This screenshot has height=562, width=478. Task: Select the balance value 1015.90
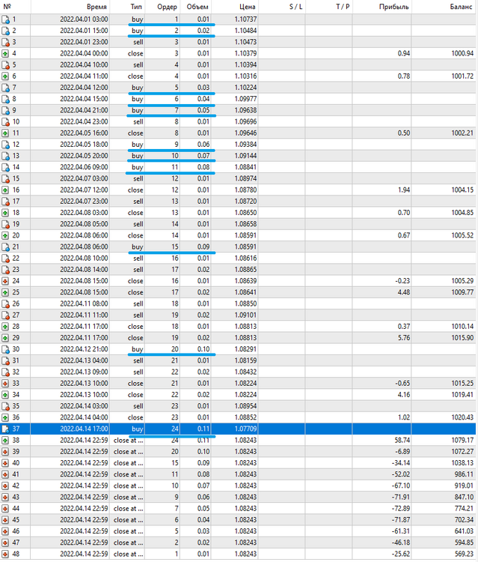pos(462,338)
